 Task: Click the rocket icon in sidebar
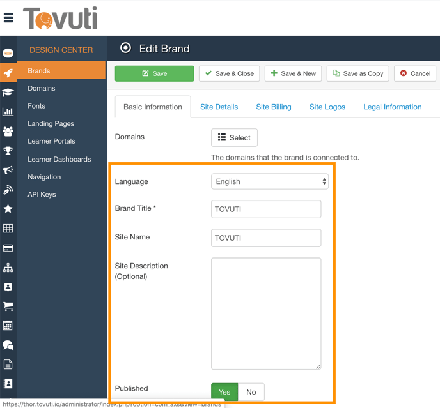(8, 73)
